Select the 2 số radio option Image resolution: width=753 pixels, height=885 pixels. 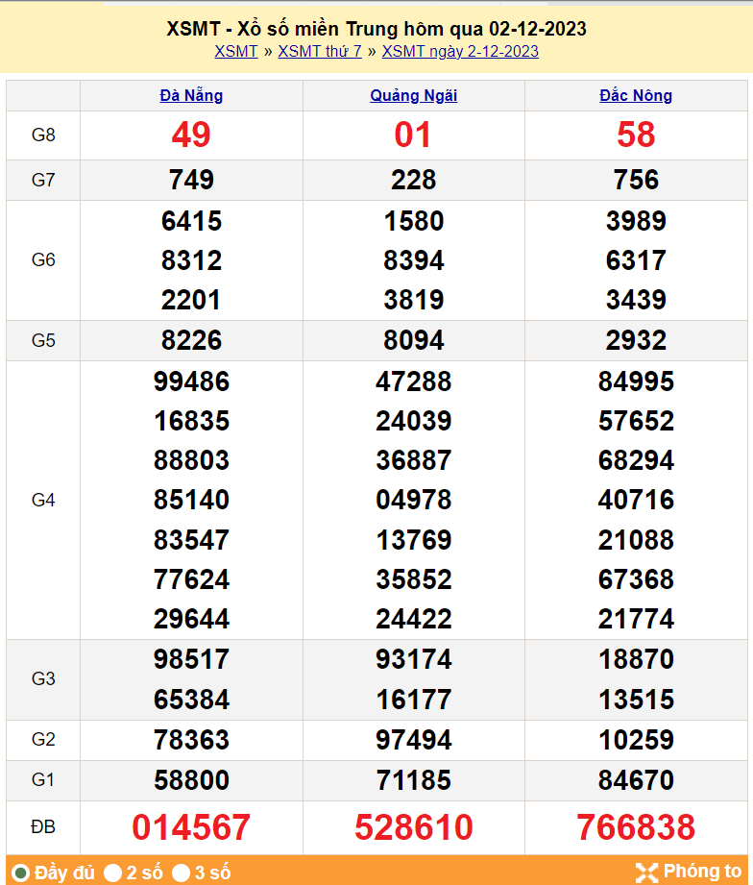(x=113, y=873)
